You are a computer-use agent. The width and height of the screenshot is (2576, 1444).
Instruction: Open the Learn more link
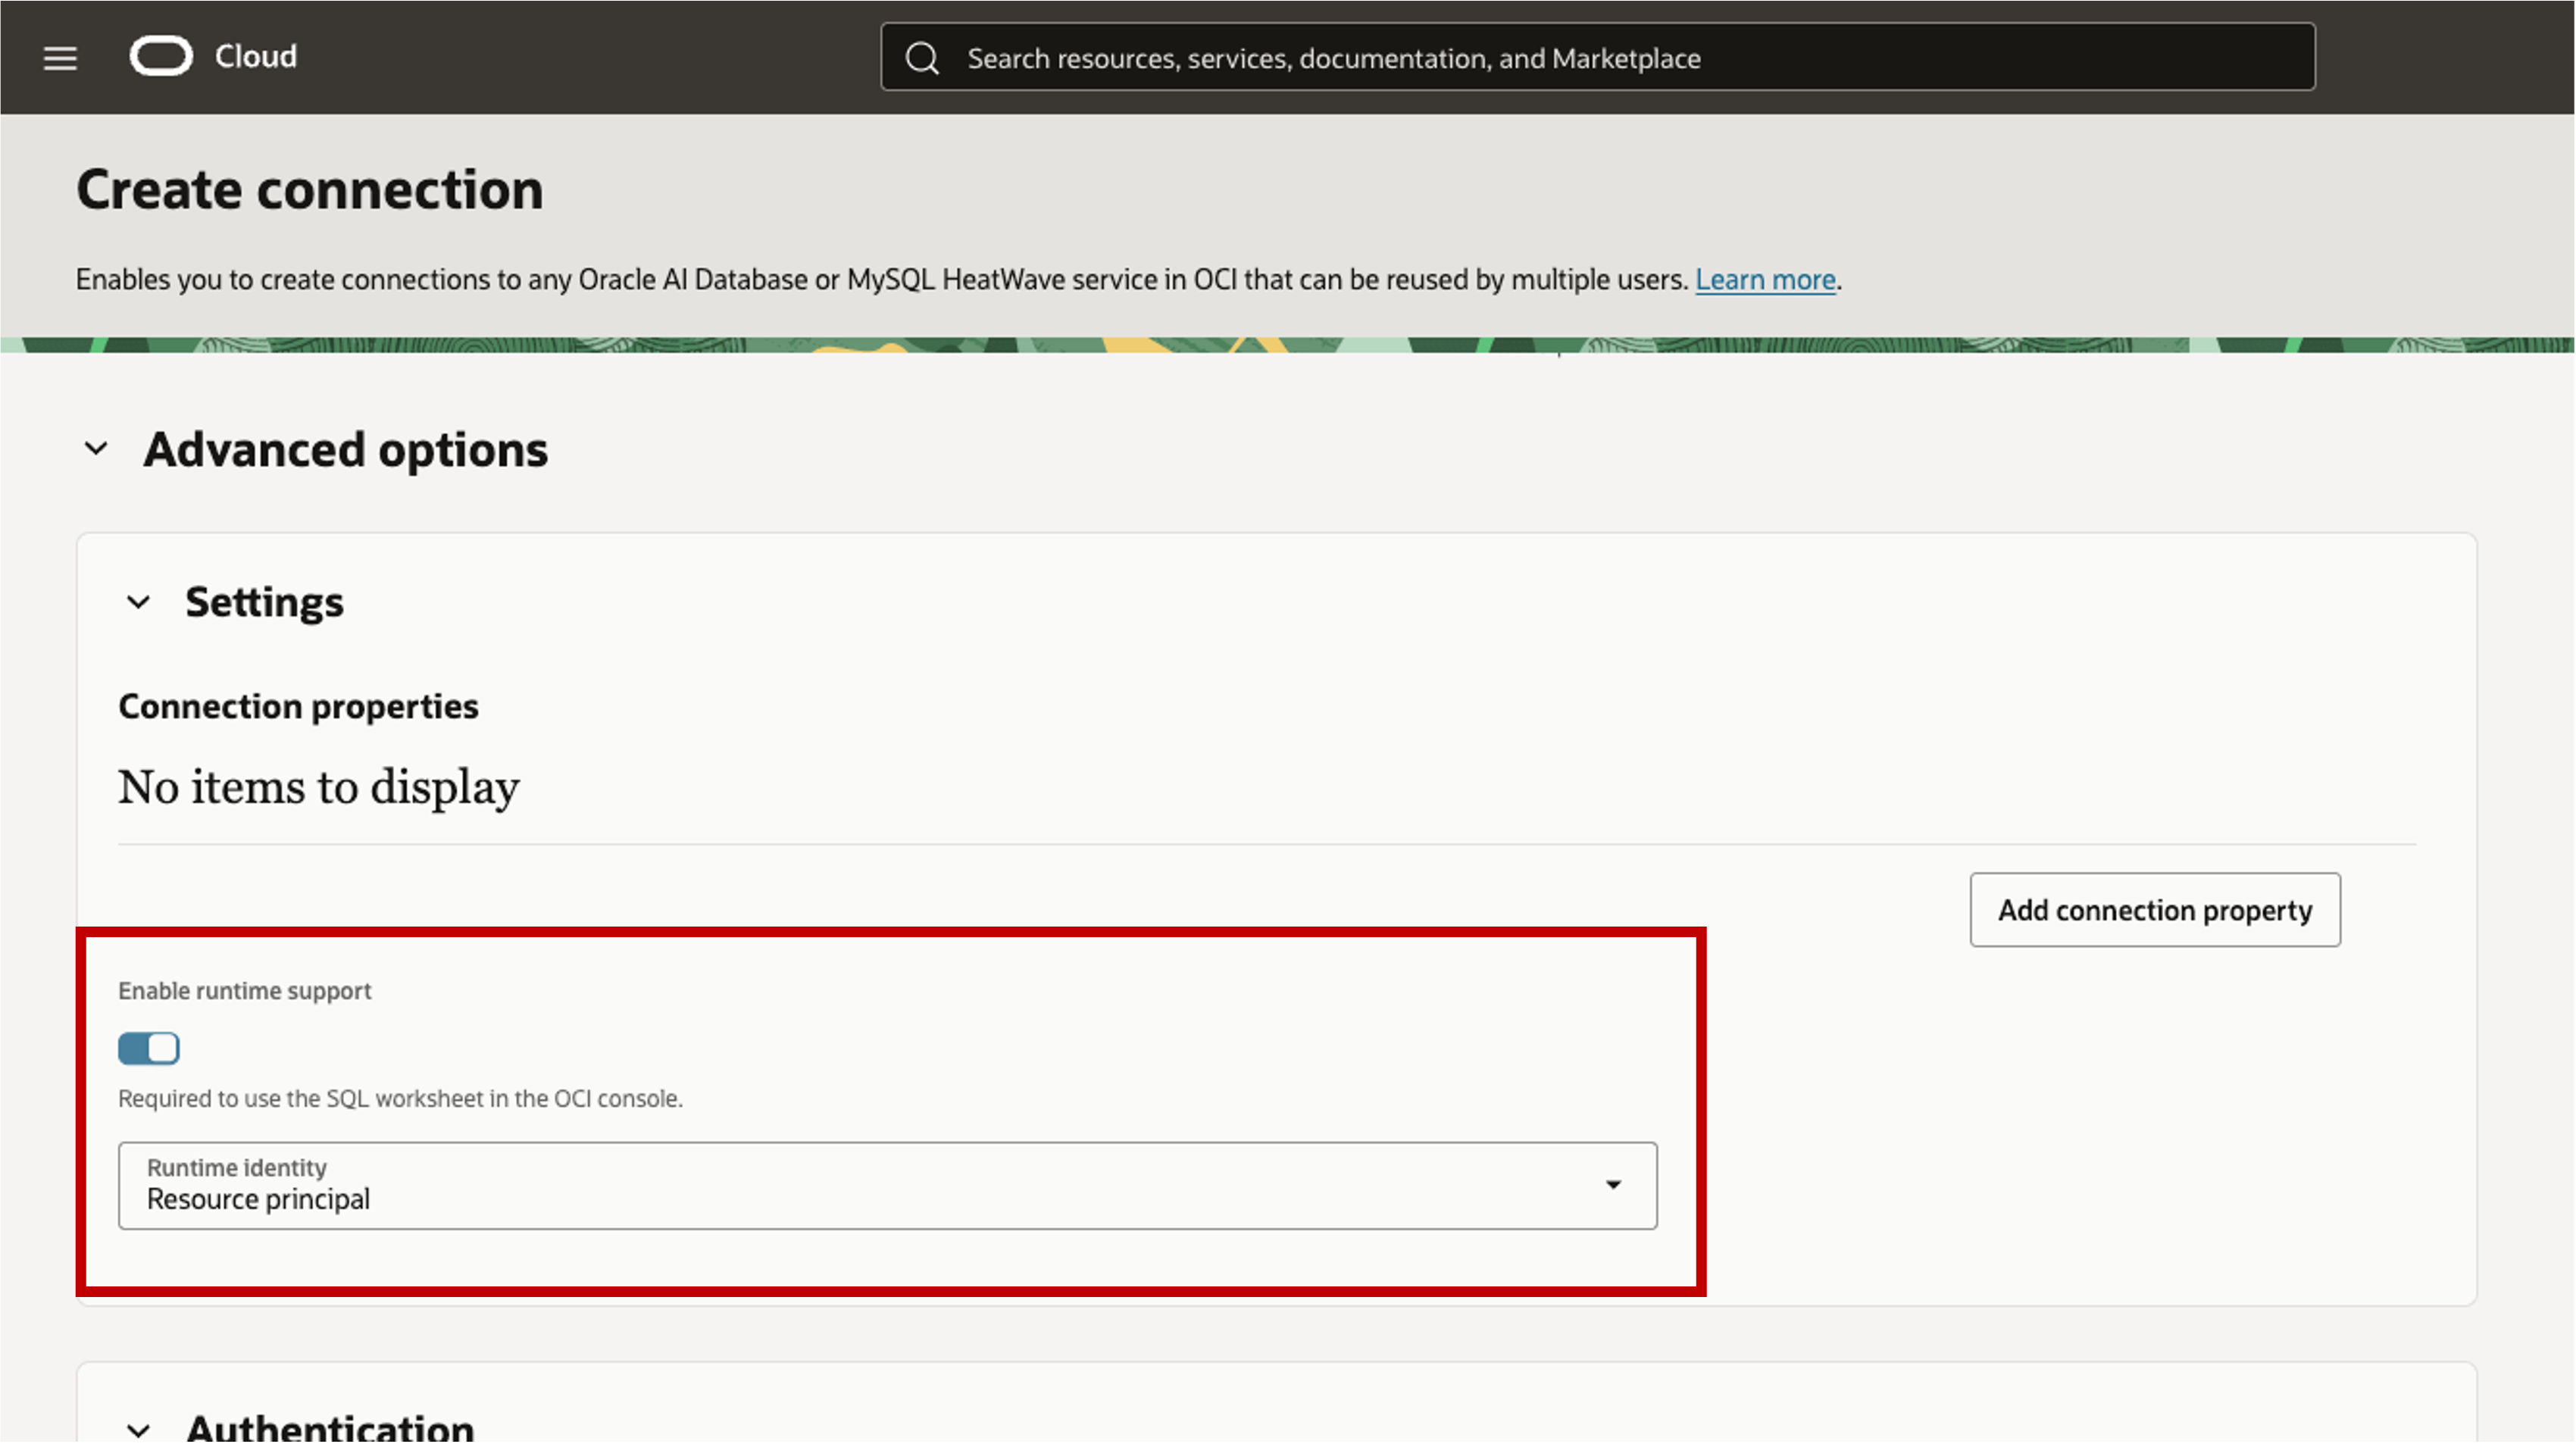[x=1766, y=279]
